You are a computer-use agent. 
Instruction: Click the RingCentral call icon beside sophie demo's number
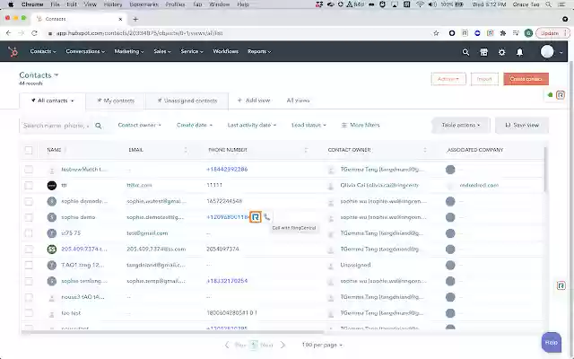coord(256,217)
